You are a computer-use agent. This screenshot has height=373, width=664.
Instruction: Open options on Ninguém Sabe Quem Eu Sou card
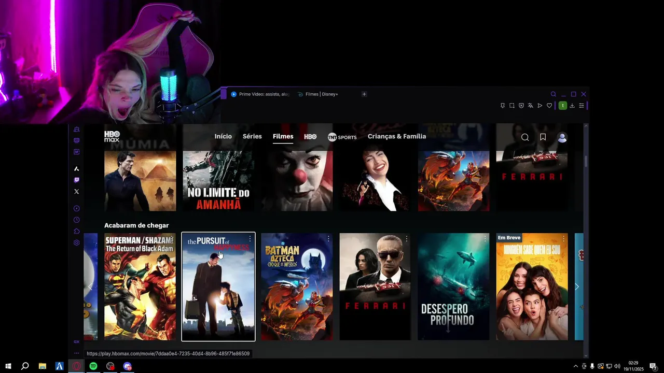pos(564,239)
